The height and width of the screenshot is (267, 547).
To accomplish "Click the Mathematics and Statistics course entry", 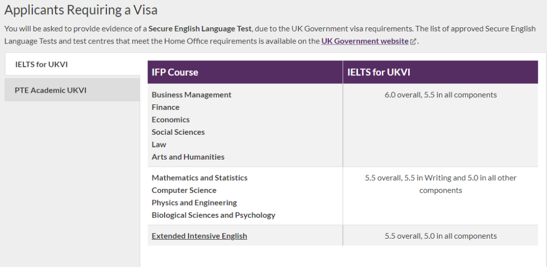I will [200, 178].
